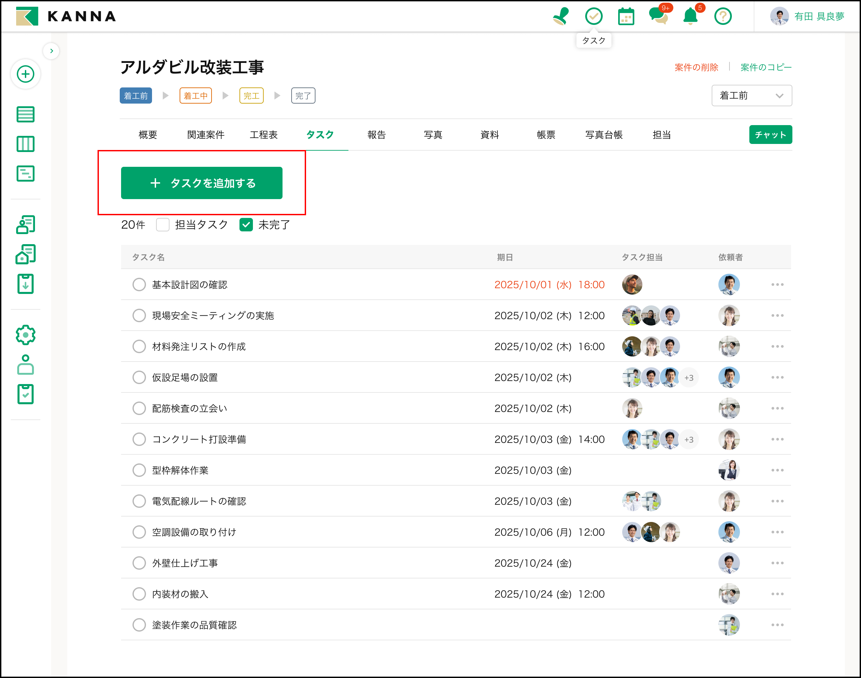The width and height of the screenshot is (861, 678).
Task: Expand the sidebar with chevron arrow
Action: 51,51
